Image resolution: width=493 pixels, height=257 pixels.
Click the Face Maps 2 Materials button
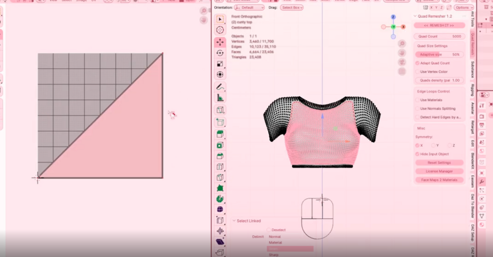click(x=439, y=180)
